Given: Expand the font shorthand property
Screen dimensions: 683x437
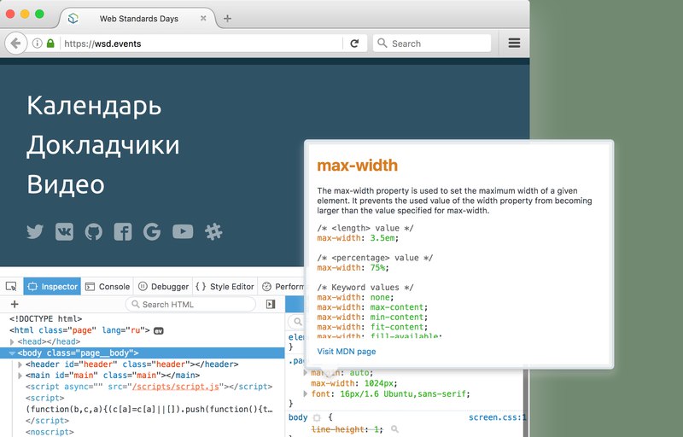Looking at the screenshot, I should pyautogui.click(x=306, y=394).
